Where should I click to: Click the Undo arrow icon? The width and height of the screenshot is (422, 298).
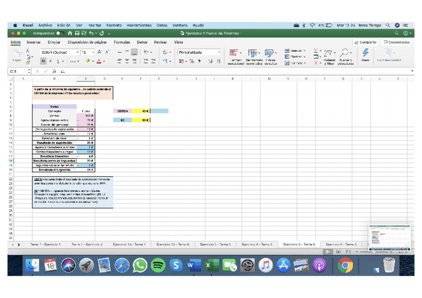[91, 33]
